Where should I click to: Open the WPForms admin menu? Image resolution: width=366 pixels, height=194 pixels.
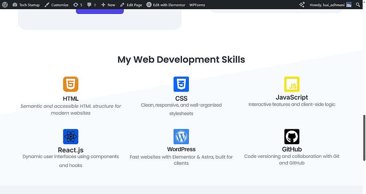(197, 5)
